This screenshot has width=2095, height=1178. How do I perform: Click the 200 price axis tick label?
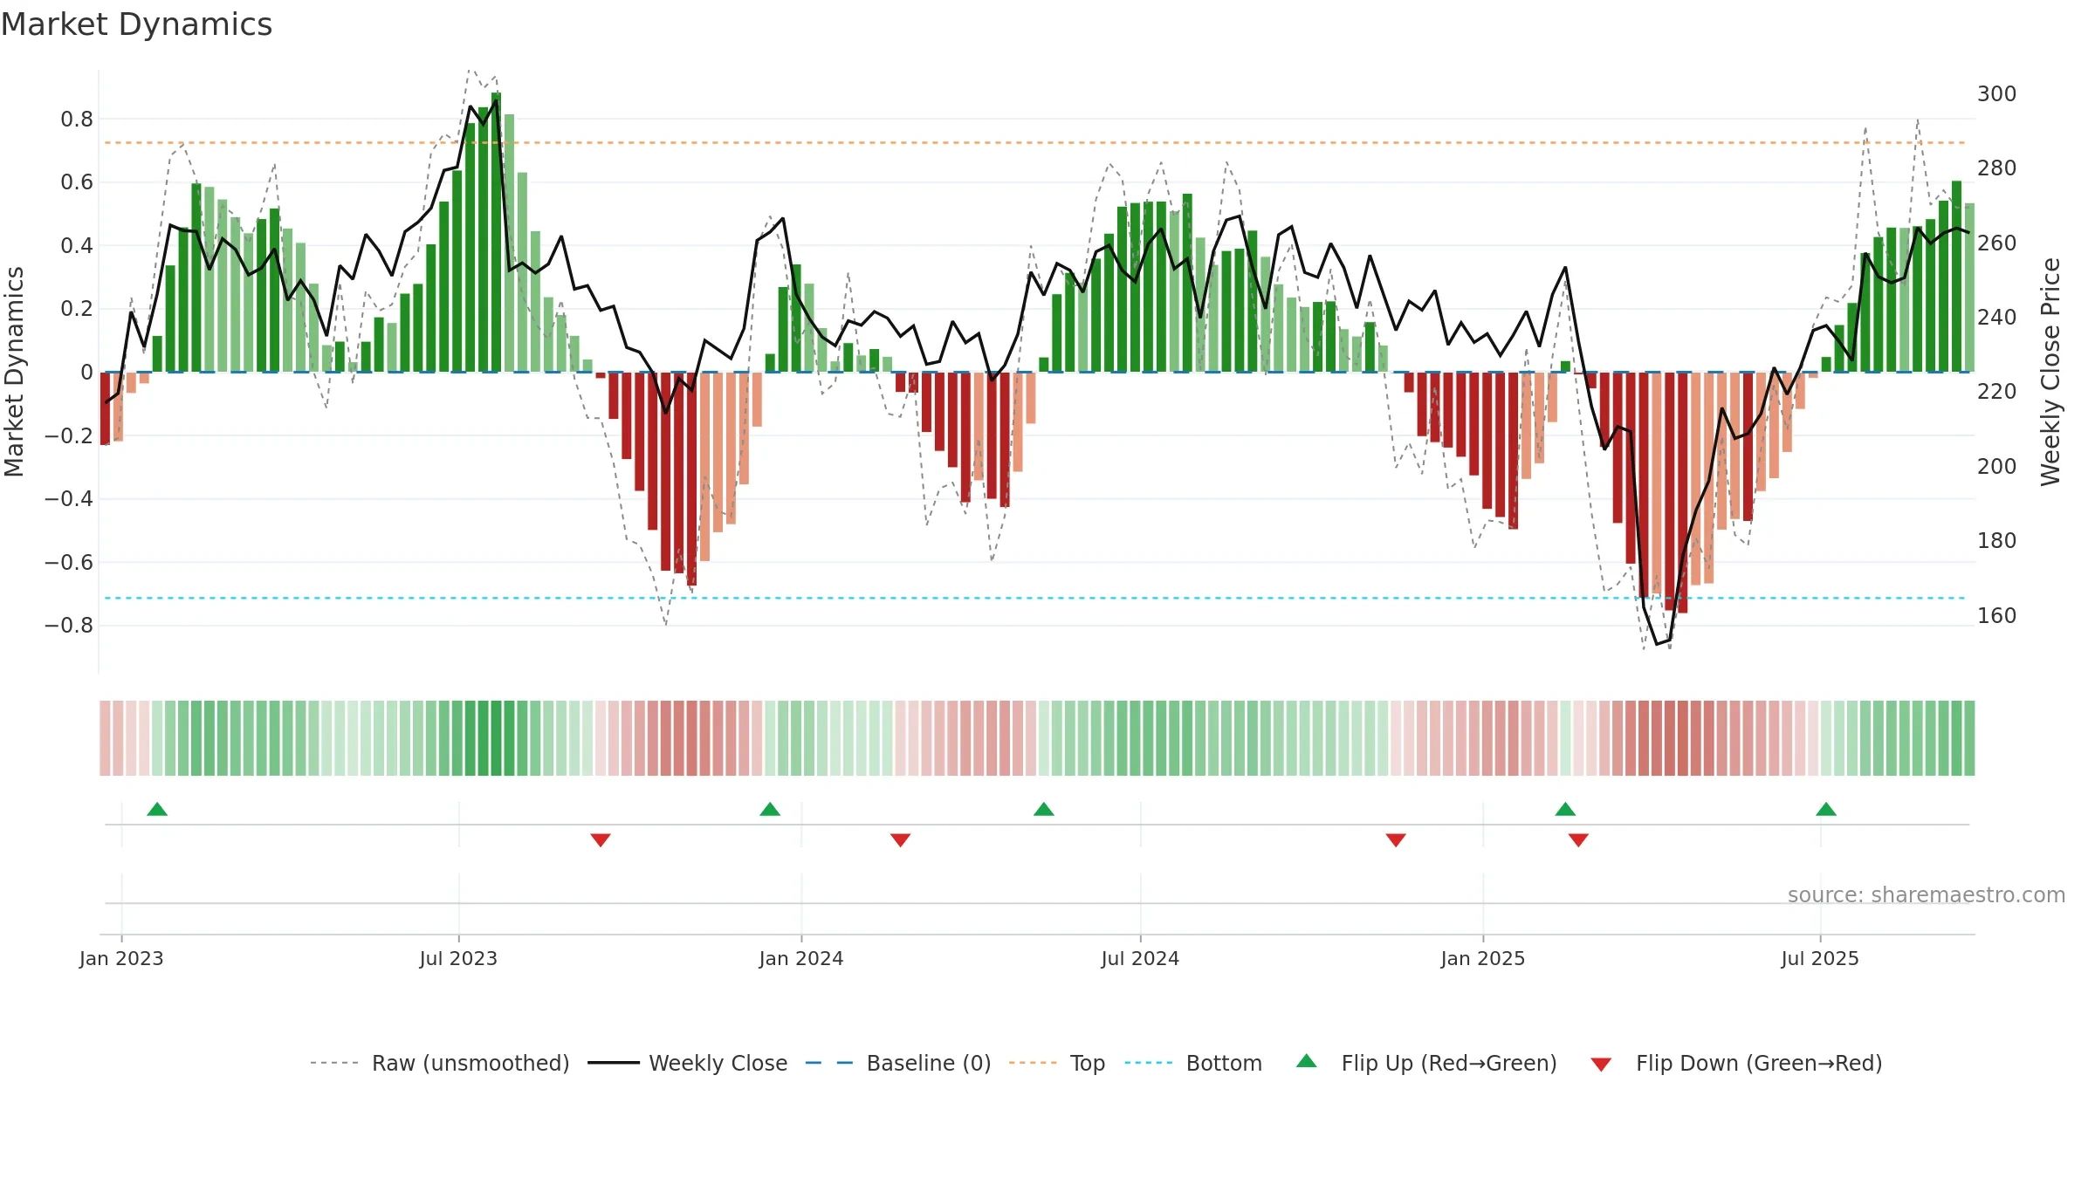[1996, 467]
